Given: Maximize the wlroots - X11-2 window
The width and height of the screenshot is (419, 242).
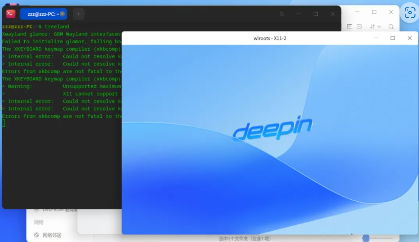Looking at the screenshot, I should (x=393, y=38).
